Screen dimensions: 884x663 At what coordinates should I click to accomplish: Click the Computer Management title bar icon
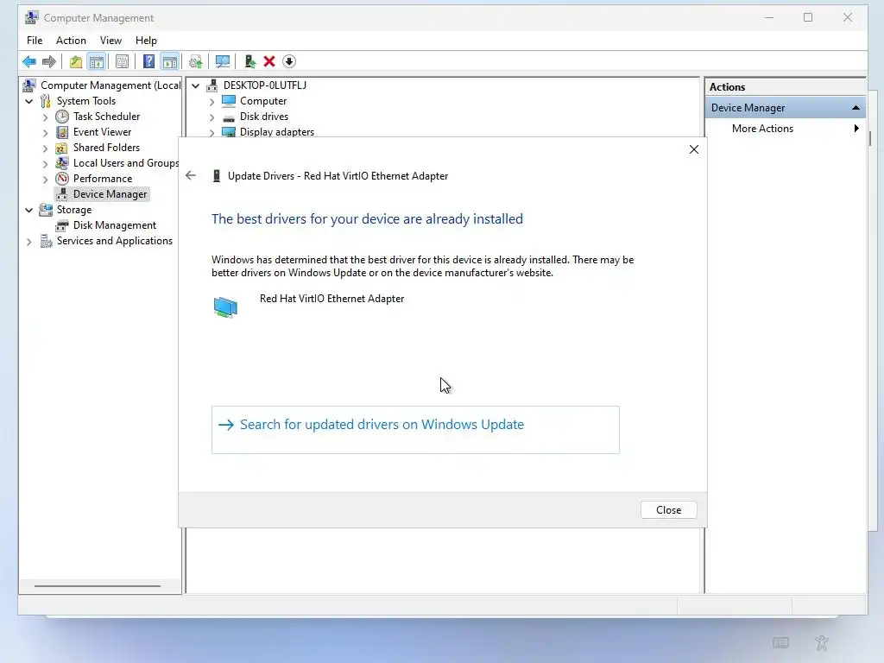[32, 17]
